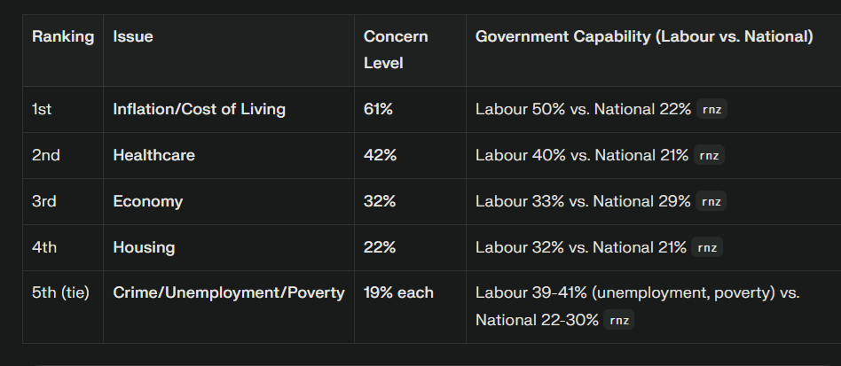This screenshot has height=366, width=841.
Task: Select the 42% concern level value
Action: [x=380, y=156]
